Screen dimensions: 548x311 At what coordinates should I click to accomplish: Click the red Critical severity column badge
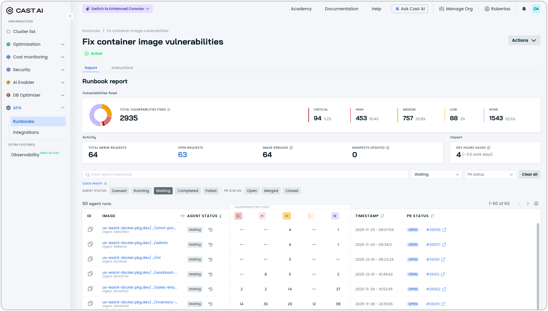click(x=238, y=216)
